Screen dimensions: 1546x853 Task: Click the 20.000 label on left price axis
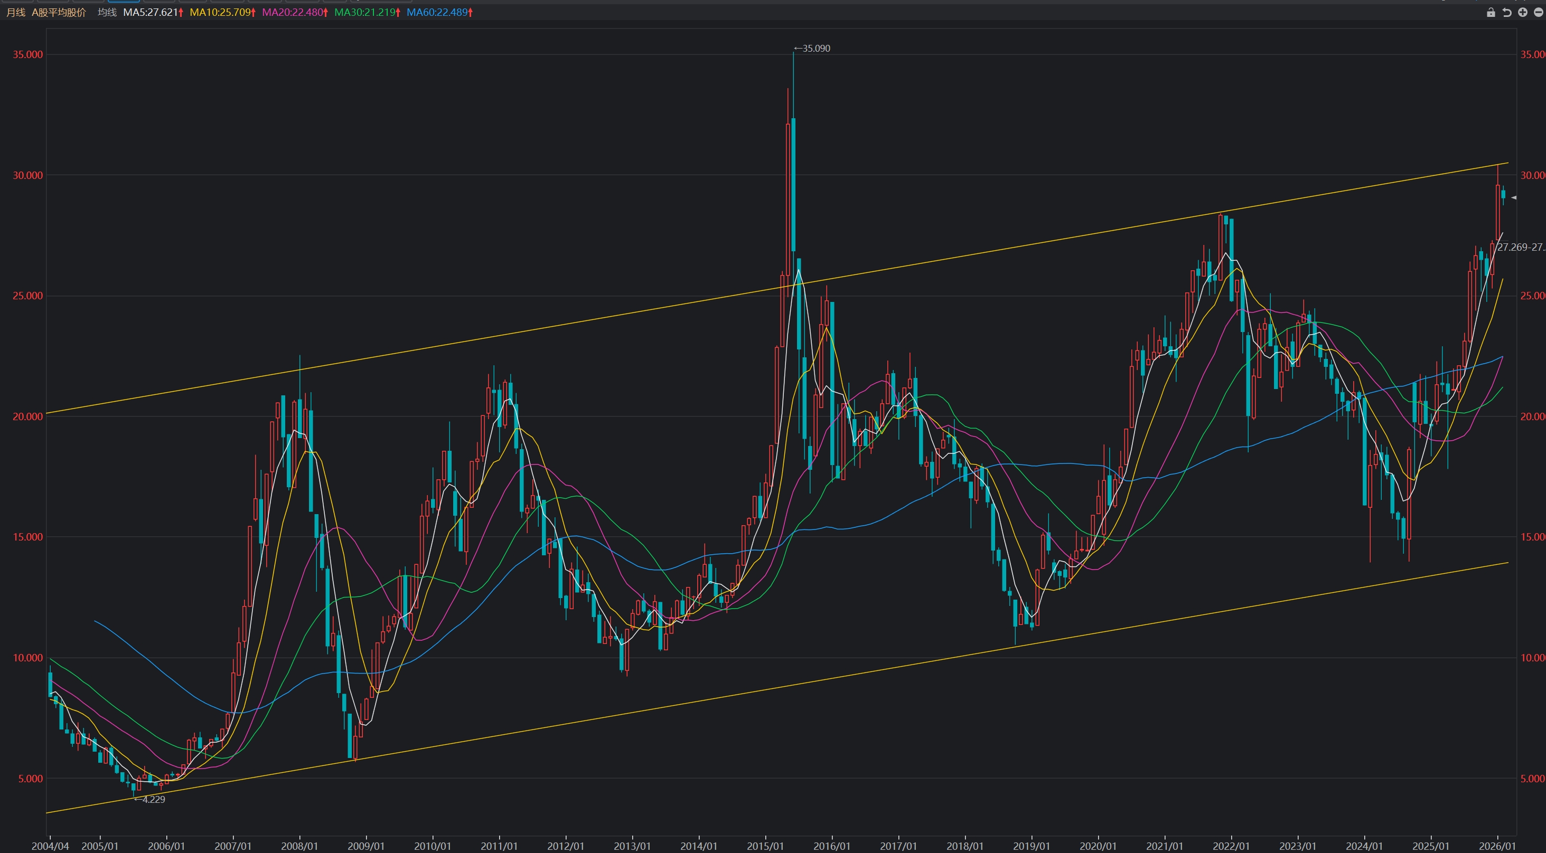point(27,416)
